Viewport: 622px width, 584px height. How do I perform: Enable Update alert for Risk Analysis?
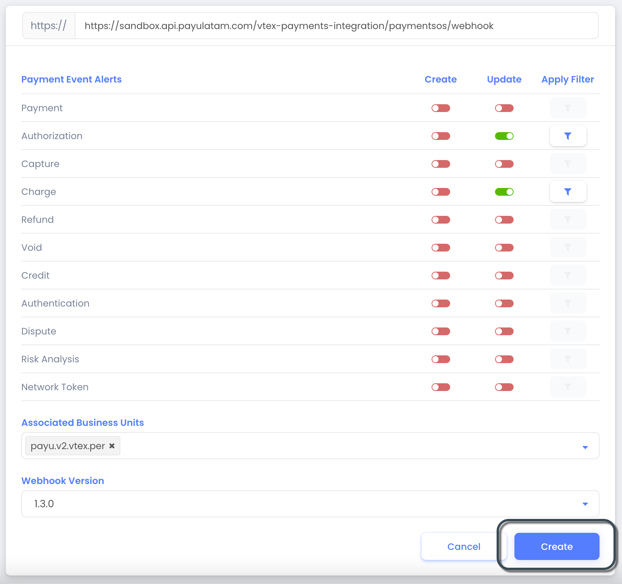[x=504, y=359]
